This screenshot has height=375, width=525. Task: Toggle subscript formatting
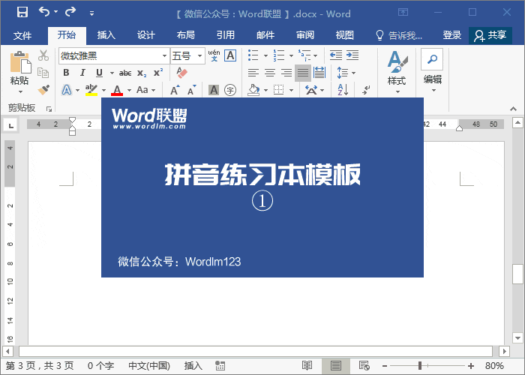tap(142, 73)
